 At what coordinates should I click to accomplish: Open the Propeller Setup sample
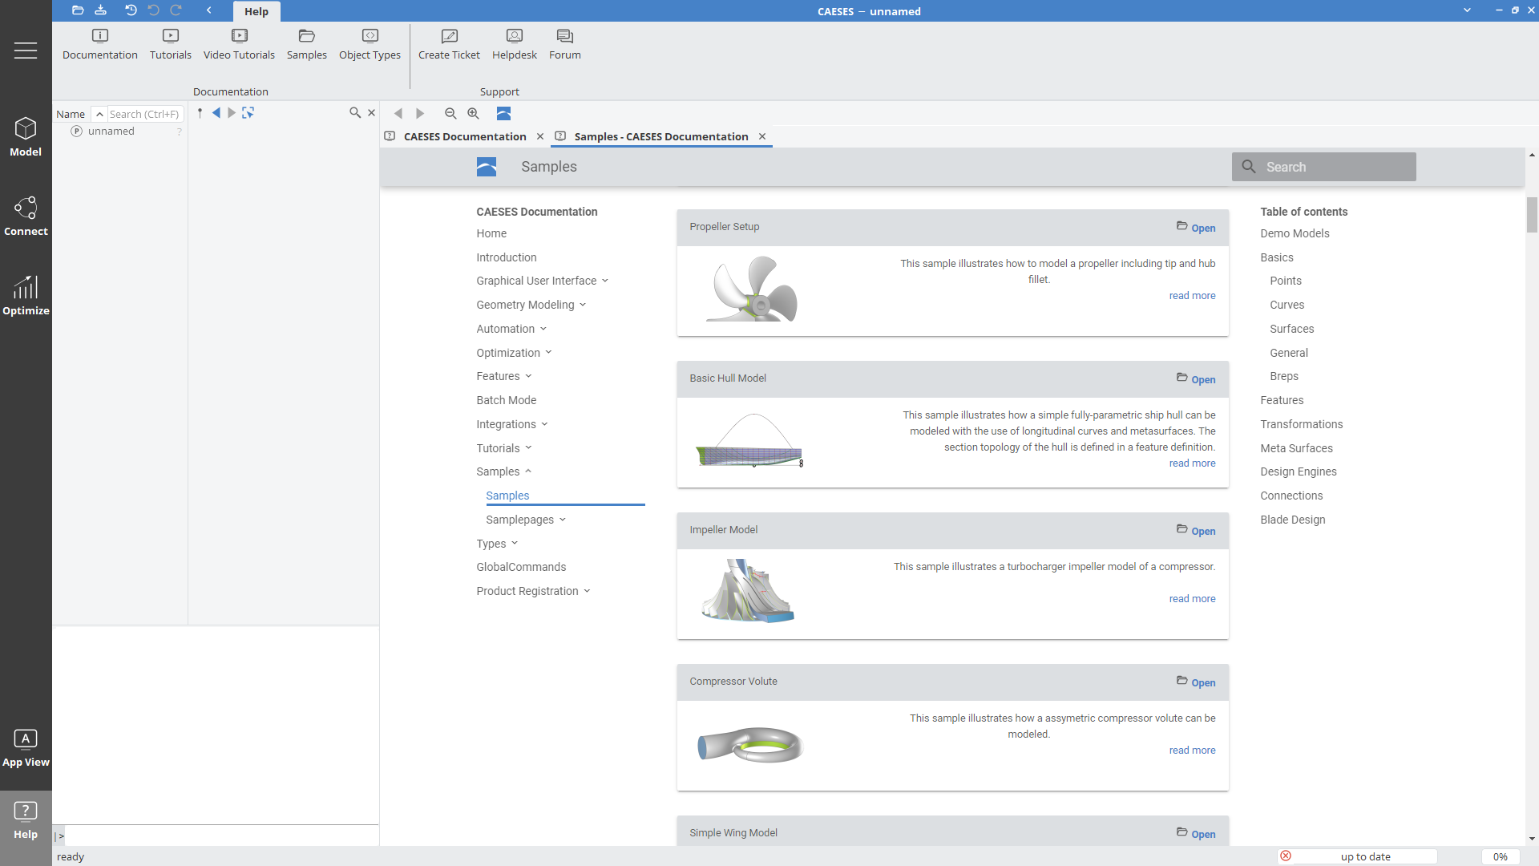(x=1196, y=228)
